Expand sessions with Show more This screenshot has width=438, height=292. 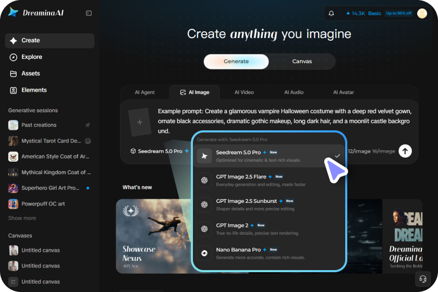[22, 218]
